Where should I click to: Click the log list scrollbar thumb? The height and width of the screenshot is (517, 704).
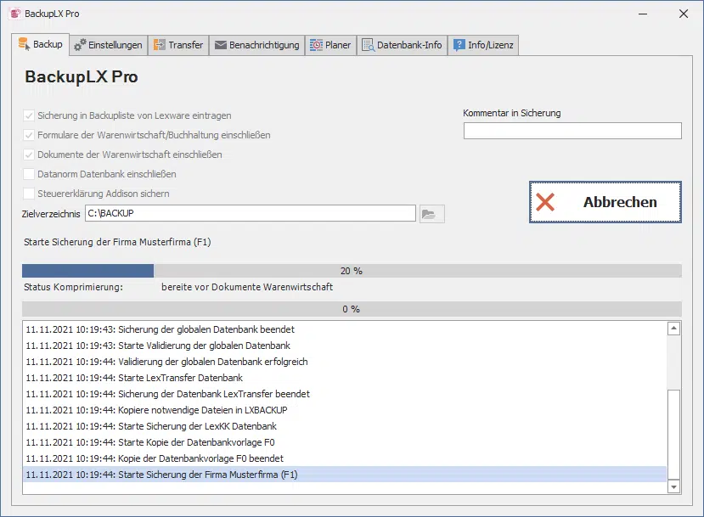coord(674,435)
